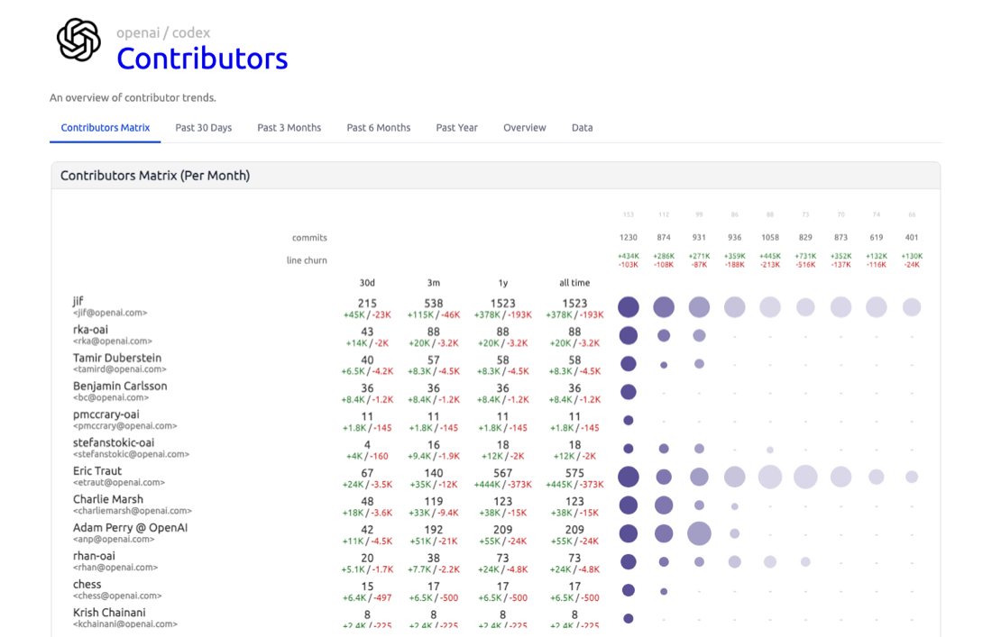Click monthly commits total 1230
This screenshot has width=992, height=637.
[629, 238]
